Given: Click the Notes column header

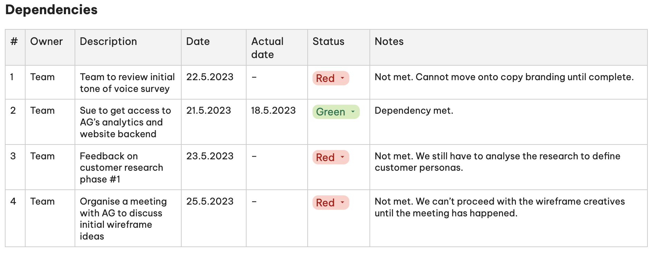Looking at the screenshot, I should click(389, 41).
